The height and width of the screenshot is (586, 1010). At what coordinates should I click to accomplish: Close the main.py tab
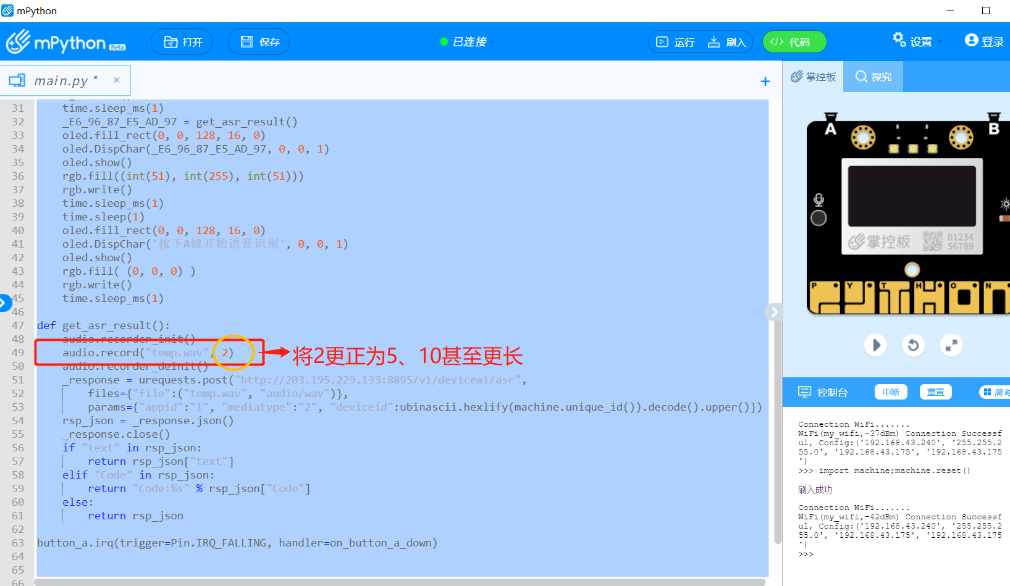[116, 80]
